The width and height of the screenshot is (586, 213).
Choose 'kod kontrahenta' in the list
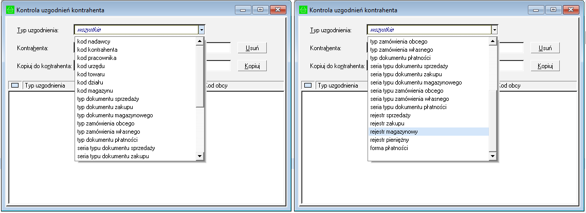(97, 50)
